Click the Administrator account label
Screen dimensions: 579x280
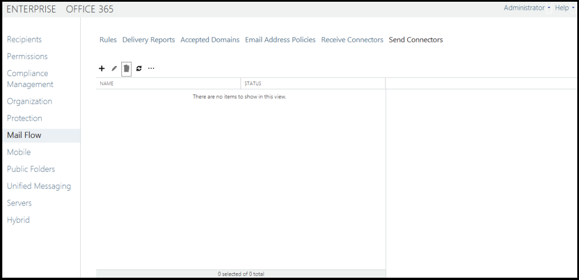524,8
